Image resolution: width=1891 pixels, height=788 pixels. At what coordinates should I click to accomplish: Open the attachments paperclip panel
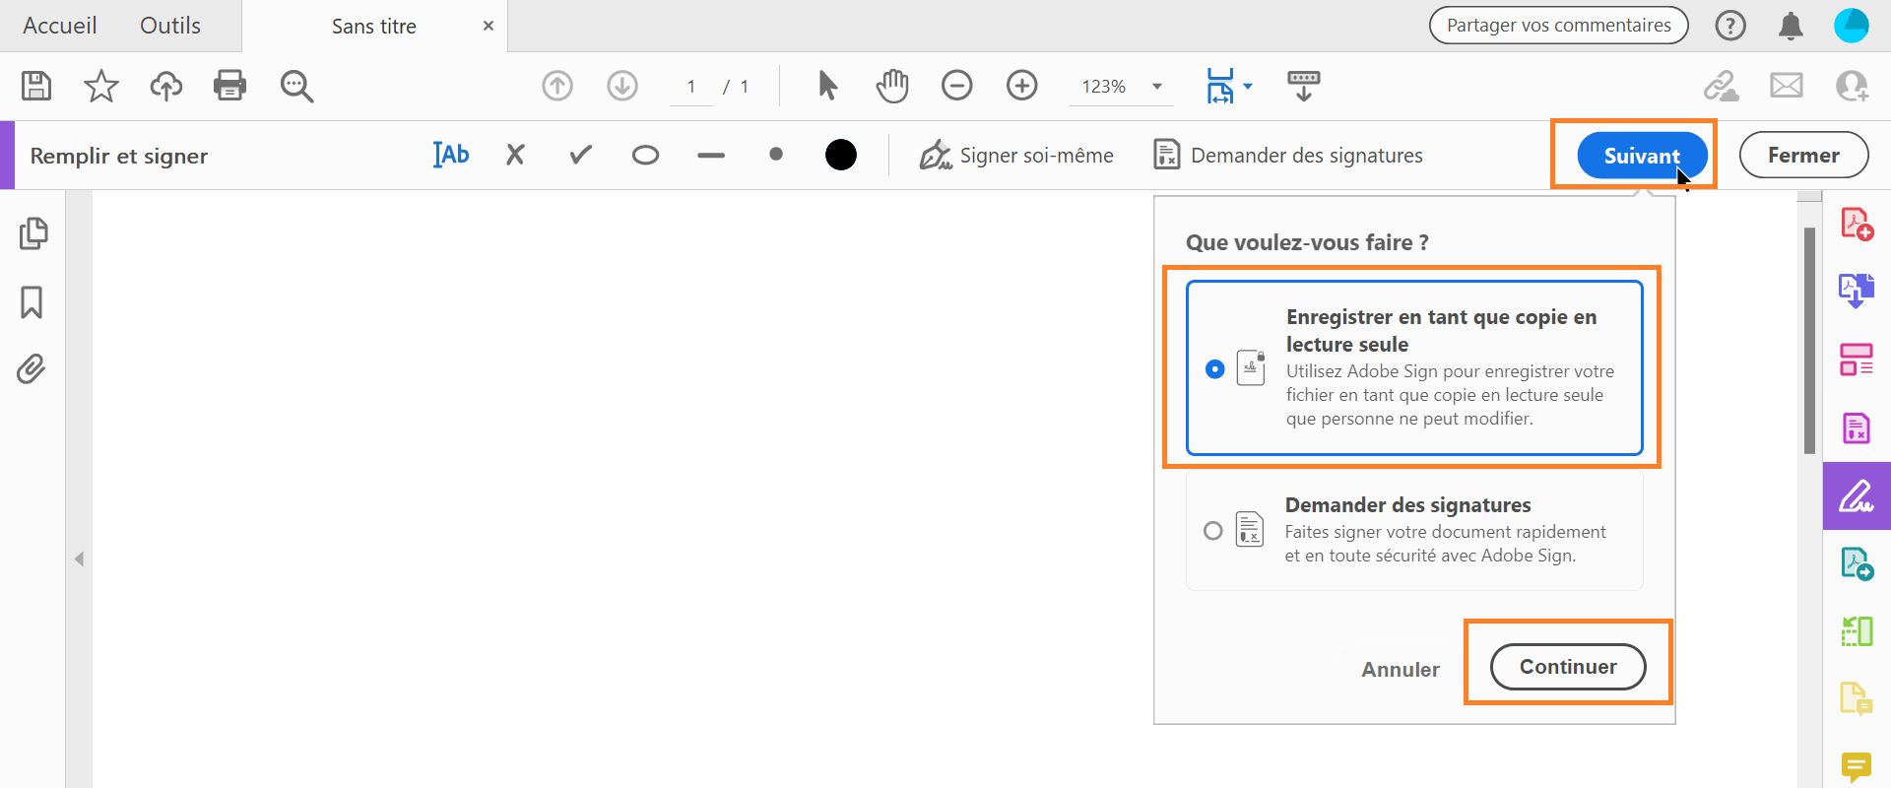click(32, 369)
